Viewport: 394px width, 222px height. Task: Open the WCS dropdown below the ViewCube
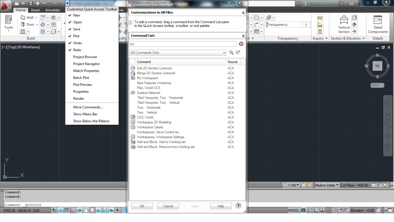click(377, 85)
